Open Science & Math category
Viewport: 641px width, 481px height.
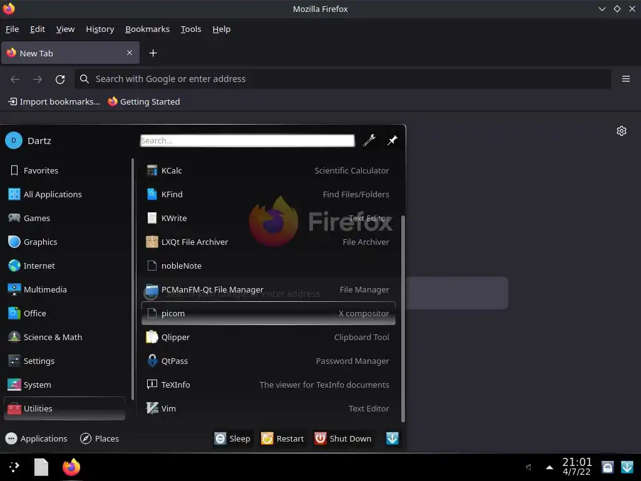coord(64,337)
